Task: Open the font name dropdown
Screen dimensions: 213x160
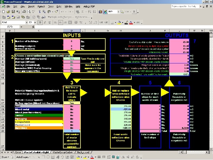Action: [27, 23]
